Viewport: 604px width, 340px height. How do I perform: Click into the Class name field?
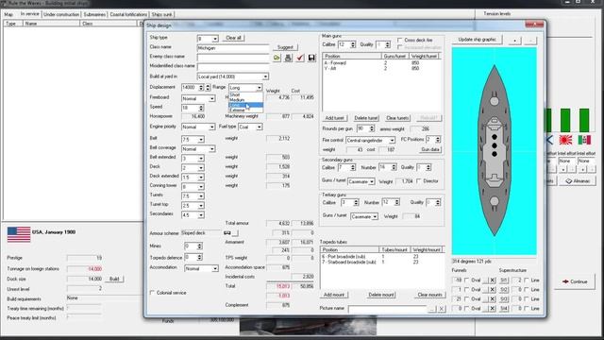click(233, 48)
